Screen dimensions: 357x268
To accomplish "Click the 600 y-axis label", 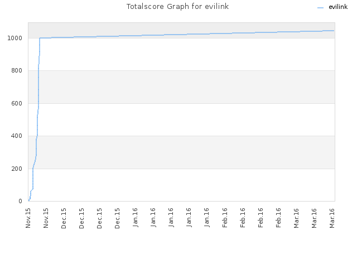I will point(17,103).
